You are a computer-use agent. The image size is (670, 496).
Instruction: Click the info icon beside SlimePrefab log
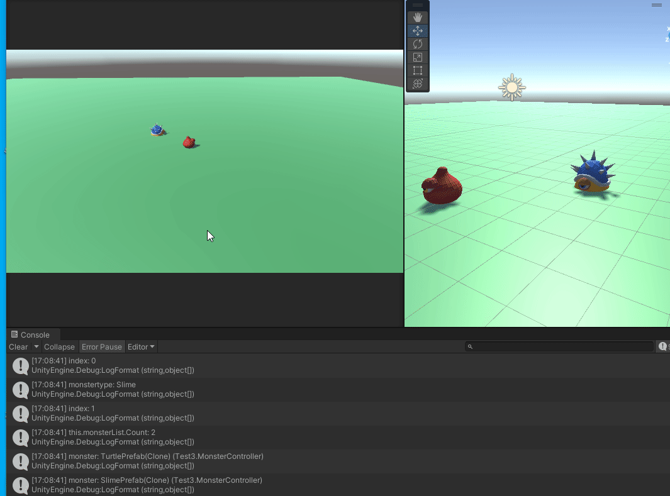(21, 485)
